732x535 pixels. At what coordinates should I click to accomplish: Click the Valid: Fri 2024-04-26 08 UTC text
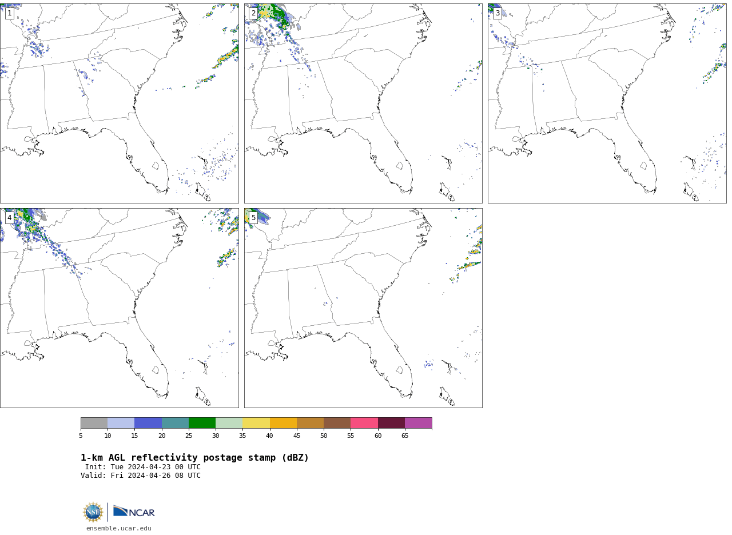(x=141, y=476)
